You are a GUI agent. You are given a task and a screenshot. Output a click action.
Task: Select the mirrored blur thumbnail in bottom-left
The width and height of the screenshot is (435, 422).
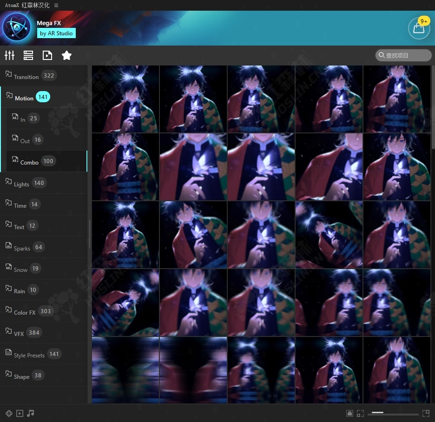coord(125,370)
